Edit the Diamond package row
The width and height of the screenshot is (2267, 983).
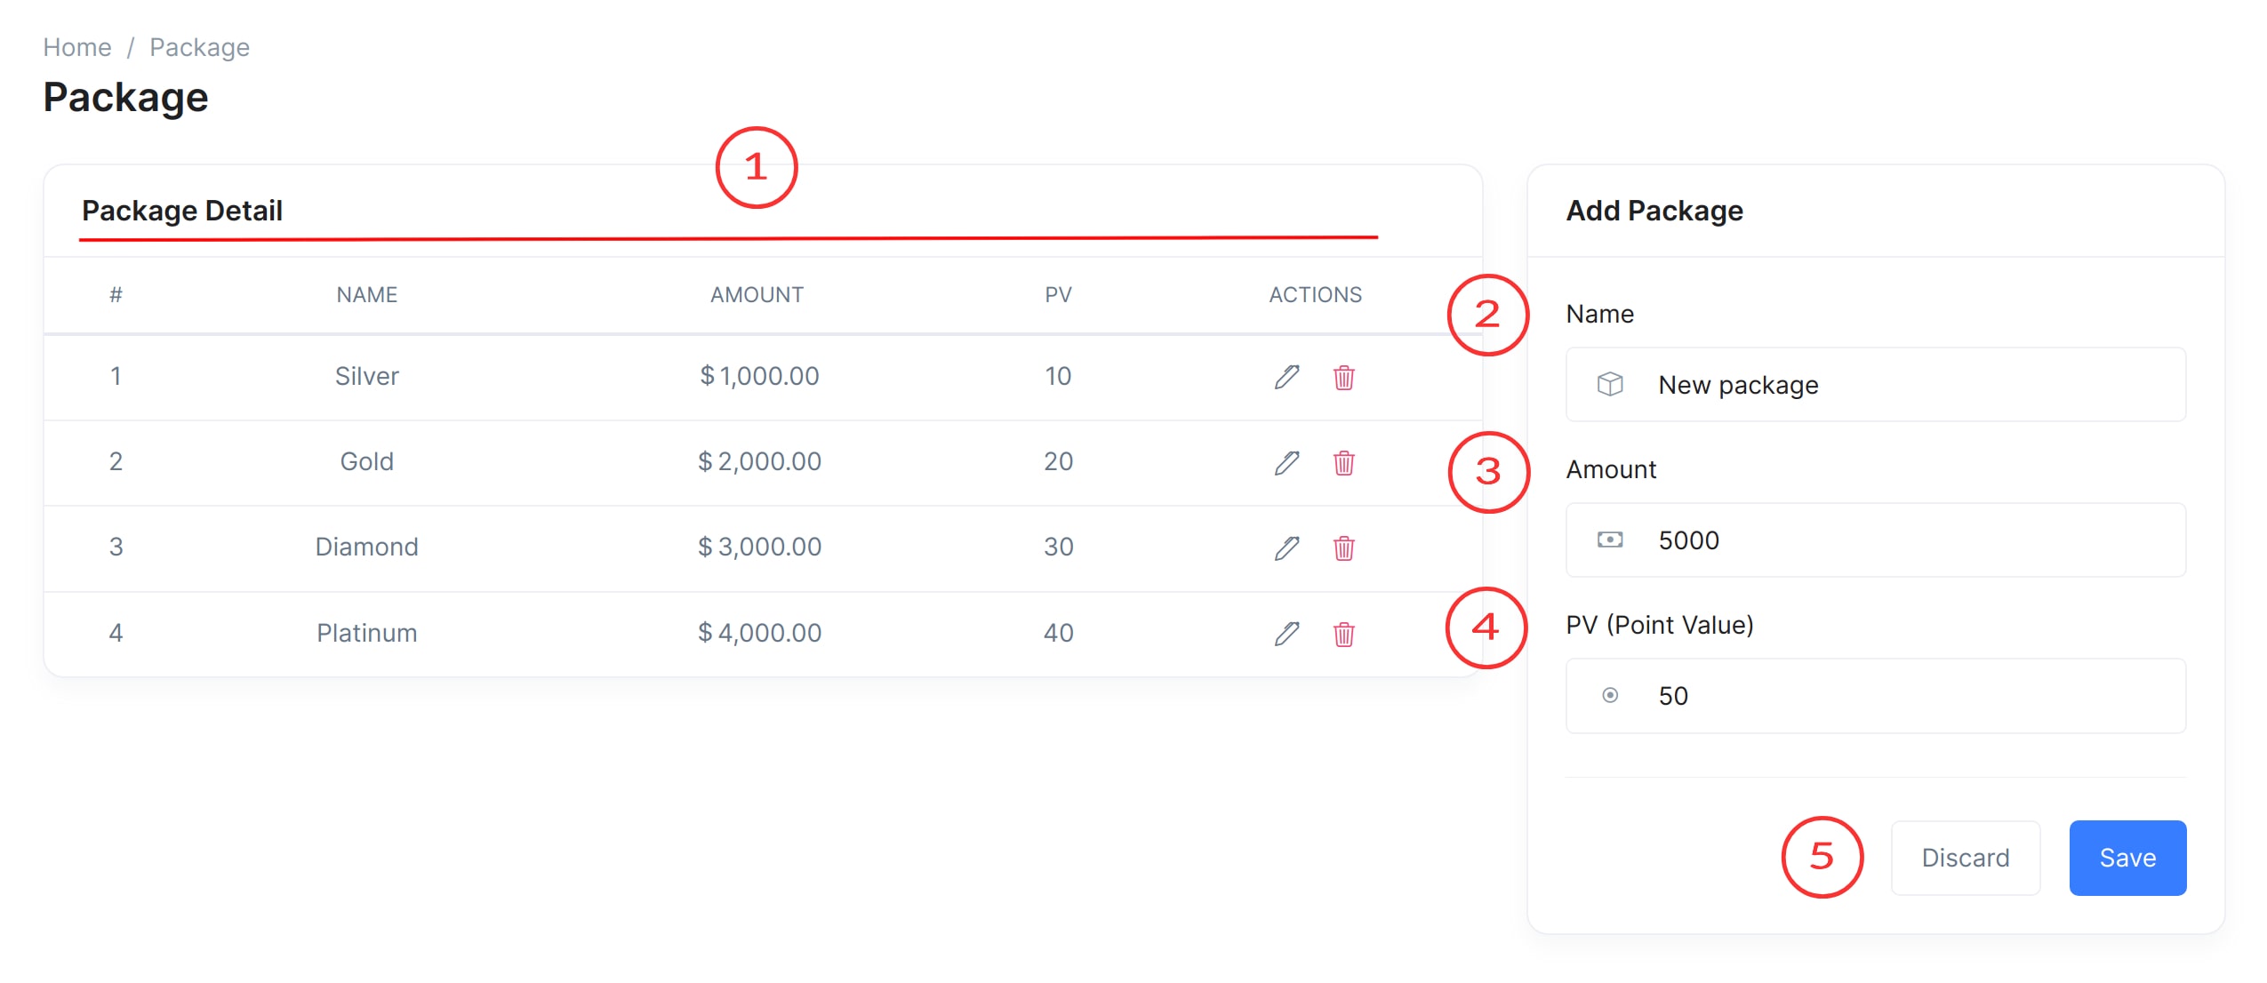point(1286,547)
